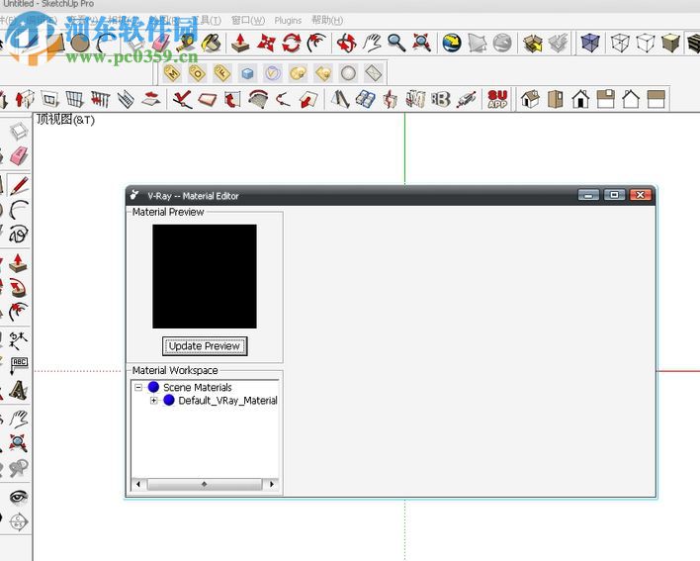The image size is (700, 561).
Task: Click the V-Ray F tag icon
Action: coord(222,73)
